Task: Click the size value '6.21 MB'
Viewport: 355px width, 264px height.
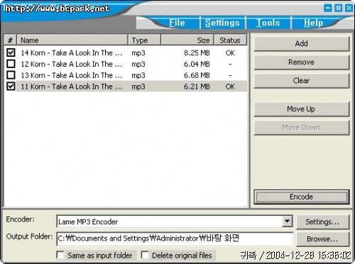Action: click(197, 87)
